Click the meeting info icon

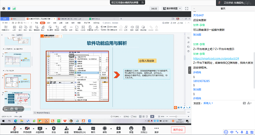tap(4, 9)
